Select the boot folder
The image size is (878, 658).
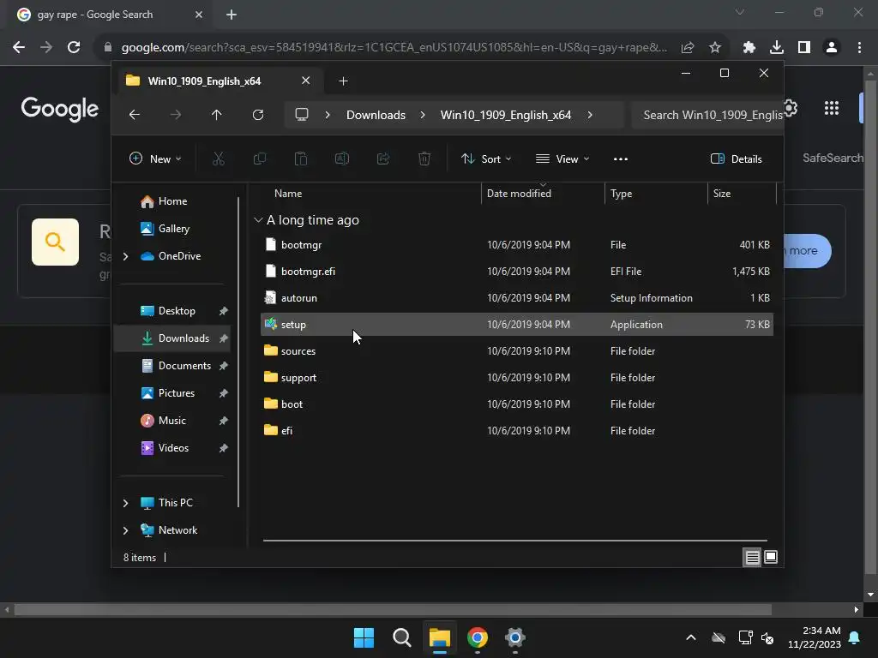[x=517, y=404]
